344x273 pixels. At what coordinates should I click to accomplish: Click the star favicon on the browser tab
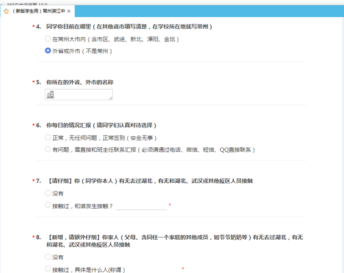click(7, 11)
